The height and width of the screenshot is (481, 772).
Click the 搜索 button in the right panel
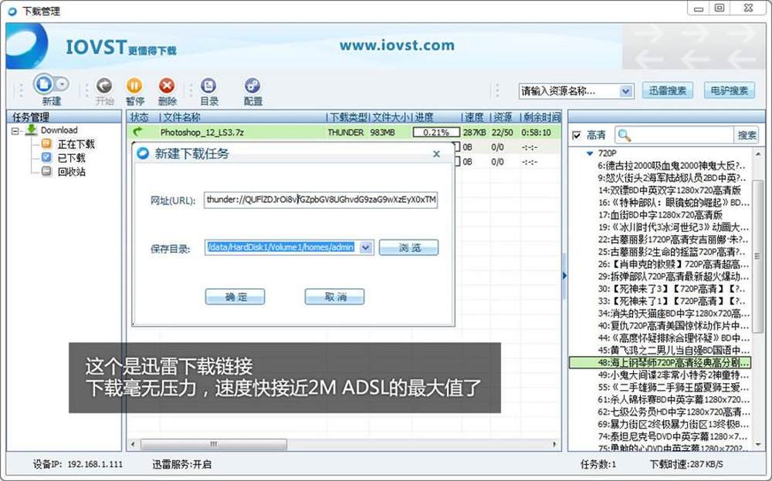pyautogui.click(x=747, y=135)
